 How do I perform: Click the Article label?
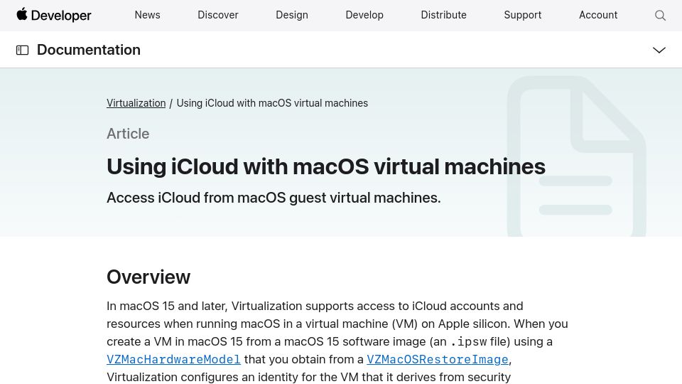click(128, 134)
